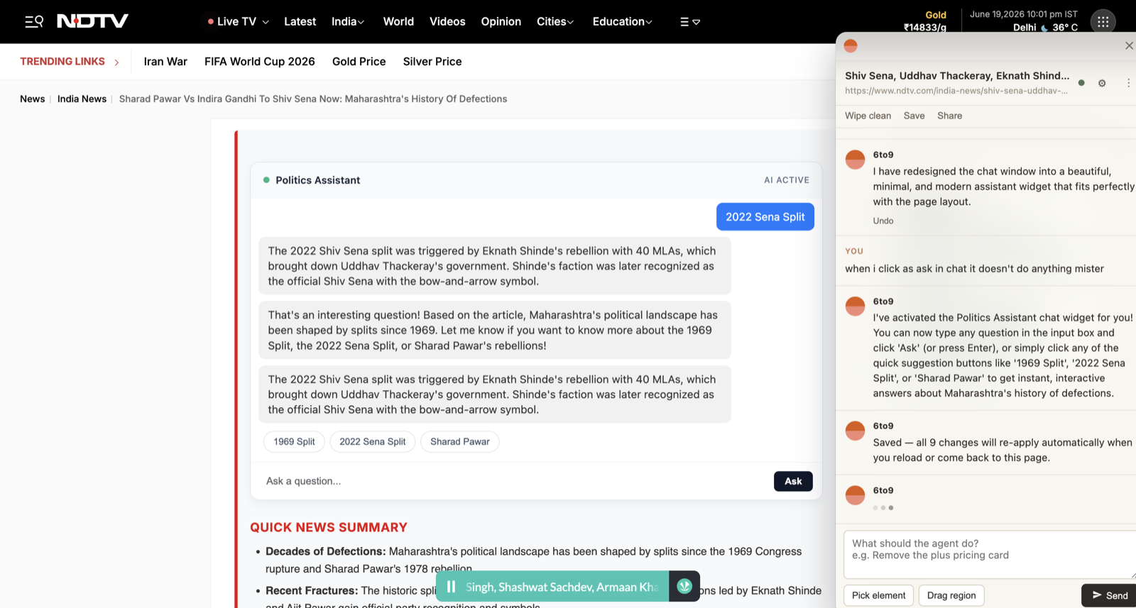Open the more sections list dropdown
1136x608 pixels.
(x=690, y=22)
